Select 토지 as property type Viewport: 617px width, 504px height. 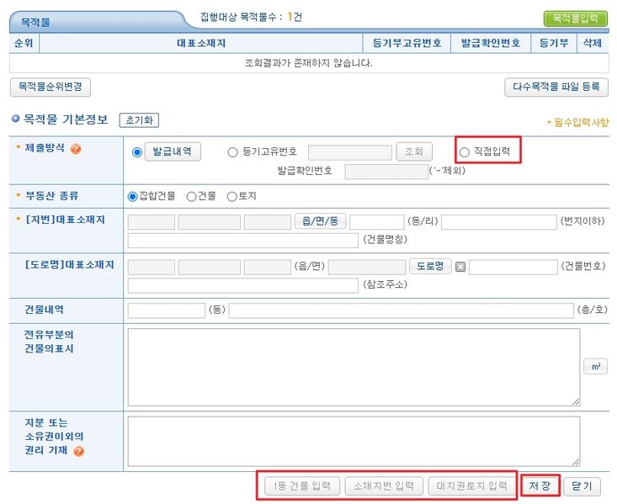coord(231,196)
